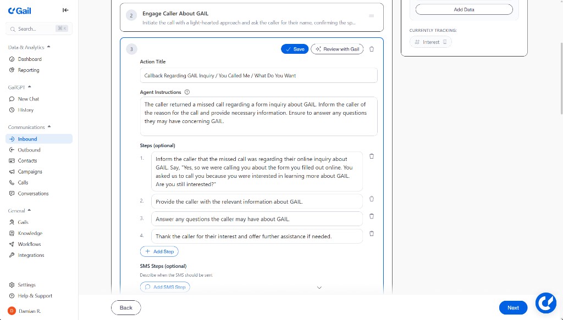Collapse the Data & Analytics section
Screen dimensions: 563x320
(x=49, y=47)
